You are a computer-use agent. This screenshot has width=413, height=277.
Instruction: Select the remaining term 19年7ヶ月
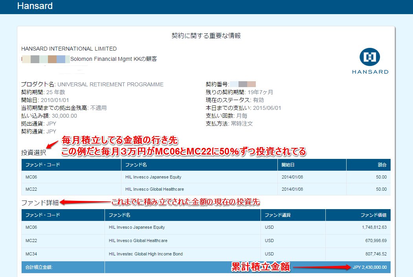260,92
